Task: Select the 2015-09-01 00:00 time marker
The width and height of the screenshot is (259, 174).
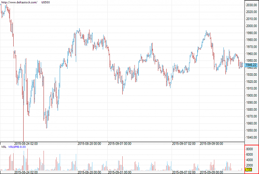Action: click(120, 144)
